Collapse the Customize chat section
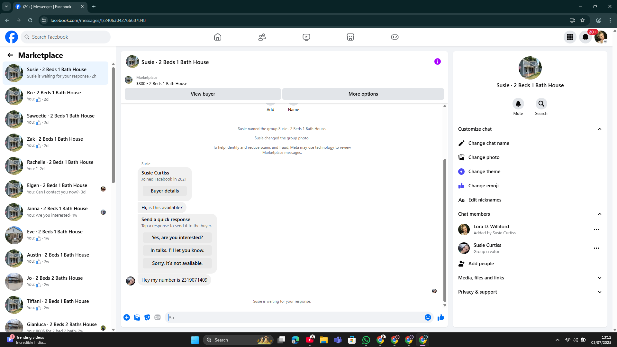The image size is (617, 347). 600,129
